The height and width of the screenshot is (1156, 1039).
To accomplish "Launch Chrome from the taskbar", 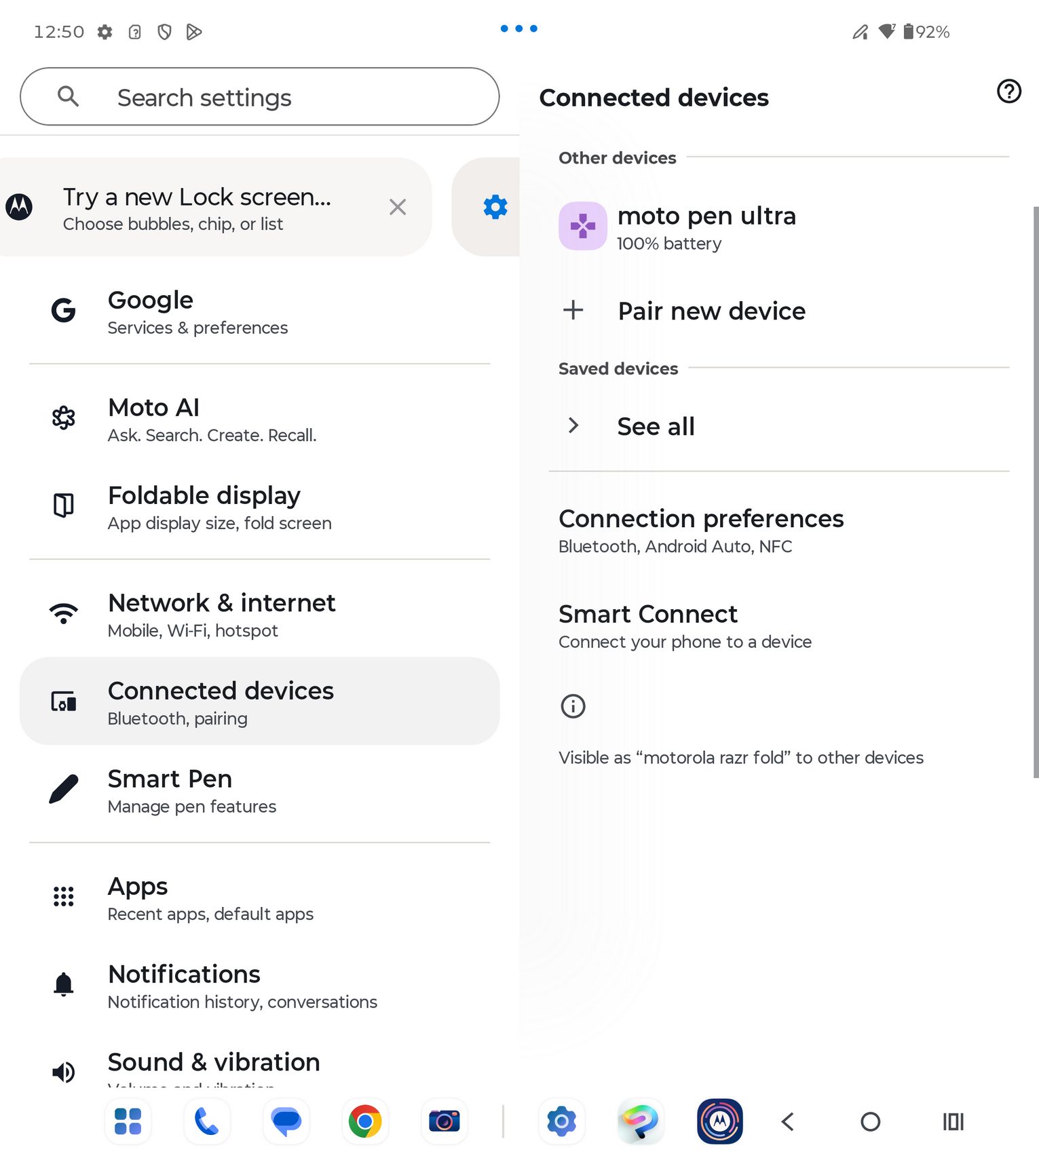I will pos(365,1121).
